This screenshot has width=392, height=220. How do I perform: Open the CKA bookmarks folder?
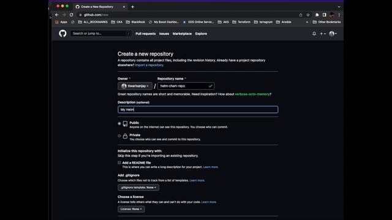pyautogui.click(x=117, y=22)
